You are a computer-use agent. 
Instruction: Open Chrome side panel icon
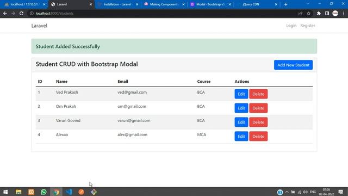pos(327,13)
